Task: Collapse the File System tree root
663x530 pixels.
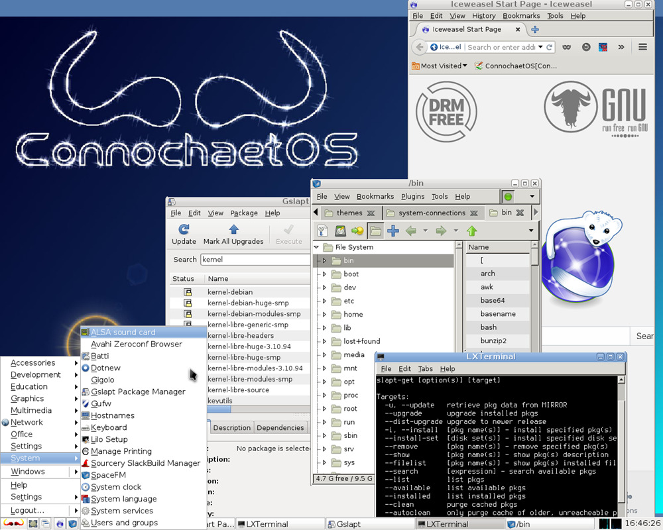Action: (x=318, y=247)
